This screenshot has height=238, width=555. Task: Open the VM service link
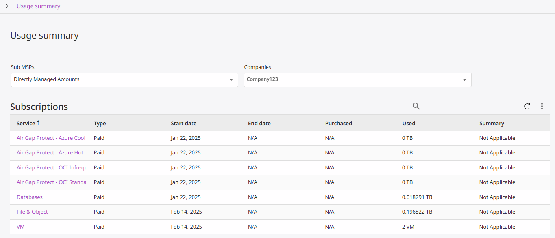[x=20, y=227]
